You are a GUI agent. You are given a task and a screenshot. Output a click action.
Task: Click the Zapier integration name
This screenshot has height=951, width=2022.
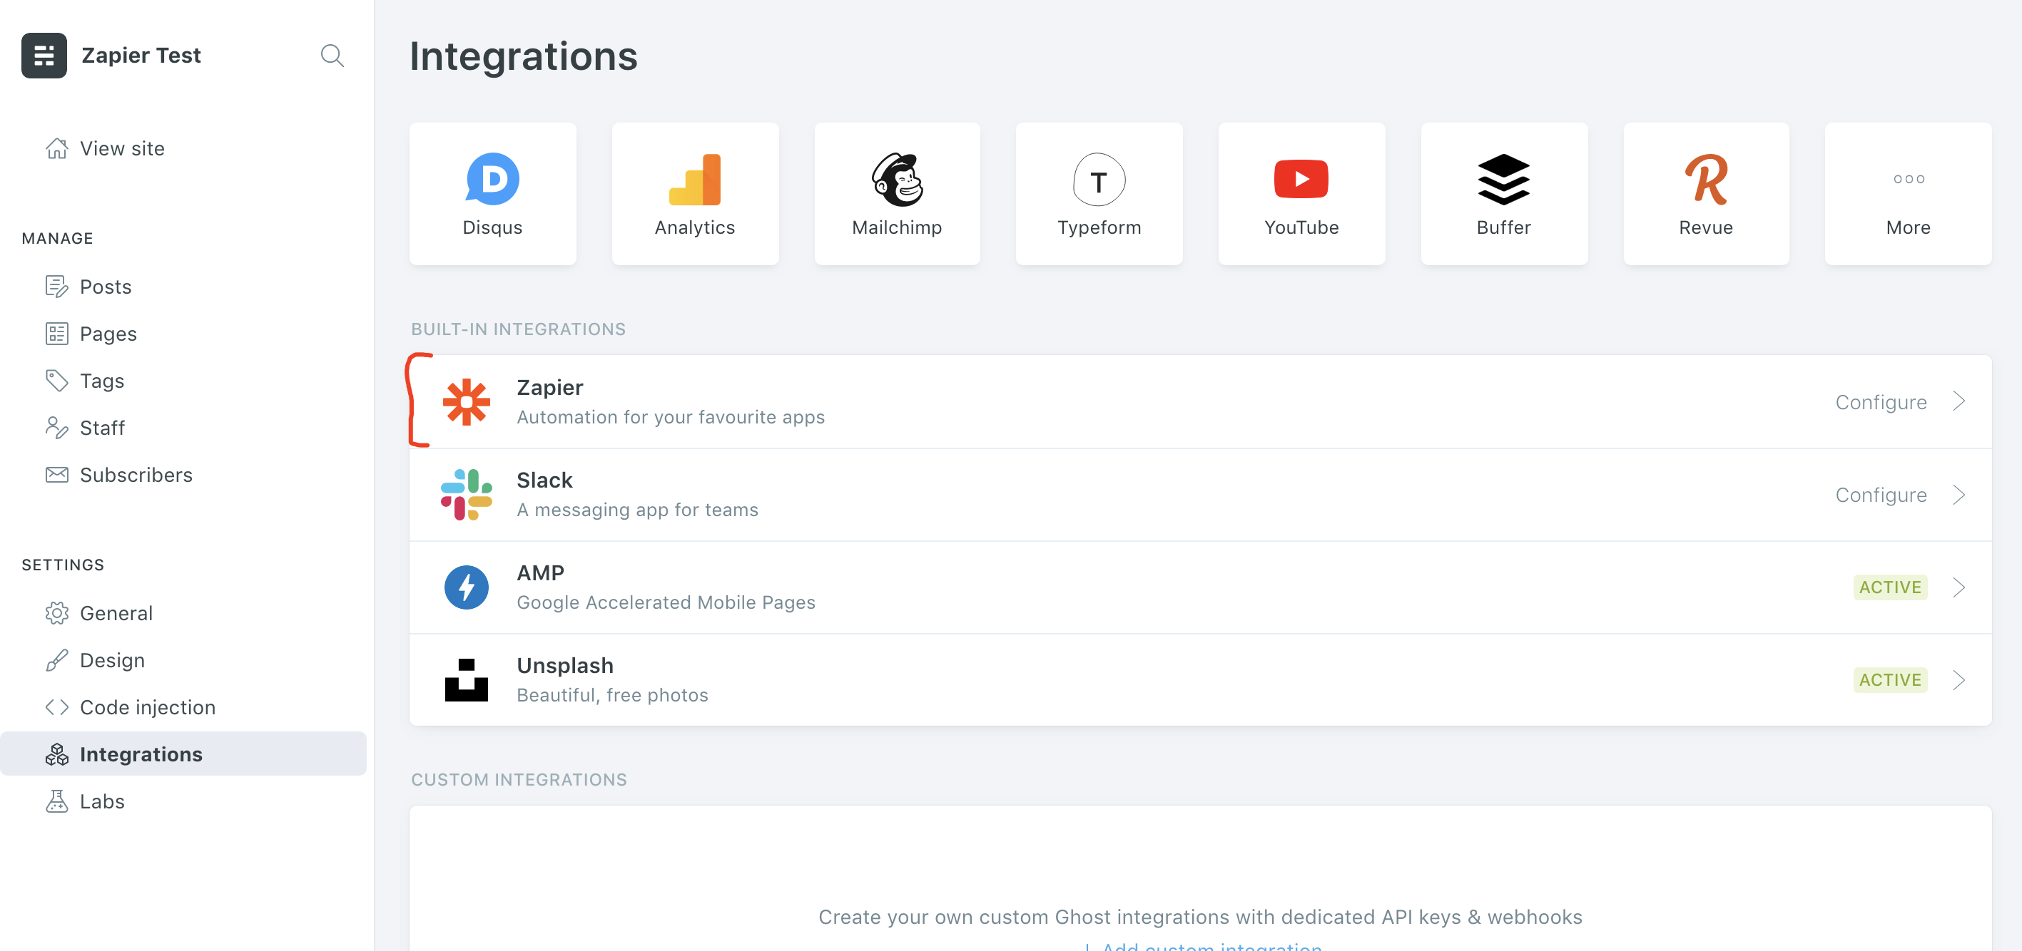coord(549,386)
